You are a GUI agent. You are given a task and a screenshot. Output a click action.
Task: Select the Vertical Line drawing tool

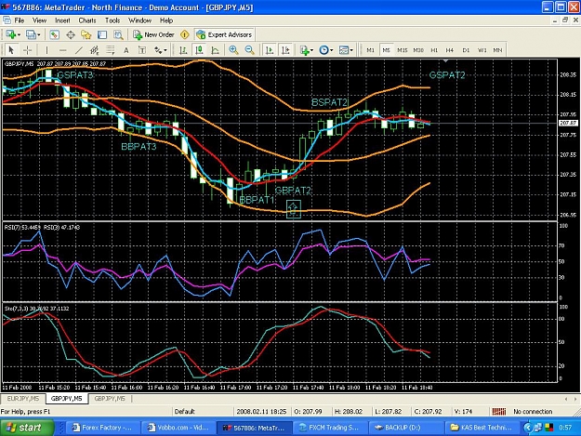[46, 50]
